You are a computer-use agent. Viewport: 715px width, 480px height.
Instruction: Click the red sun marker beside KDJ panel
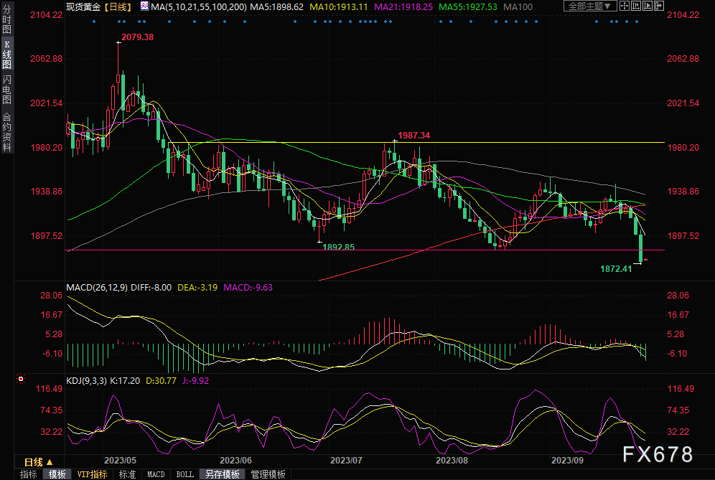[20, 378]
